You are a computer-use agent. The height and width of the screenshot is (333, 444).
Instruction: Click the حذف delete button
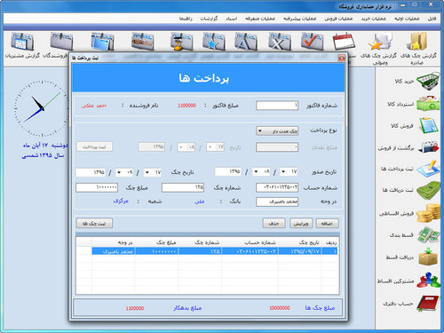(274, 224)
